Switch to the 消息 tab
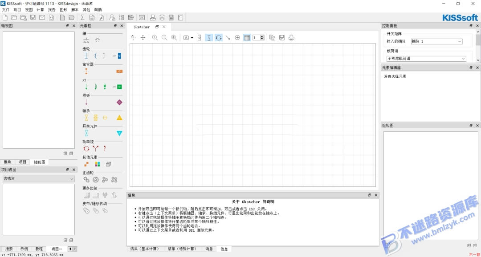The image size is (481, 257). point(209,249)
